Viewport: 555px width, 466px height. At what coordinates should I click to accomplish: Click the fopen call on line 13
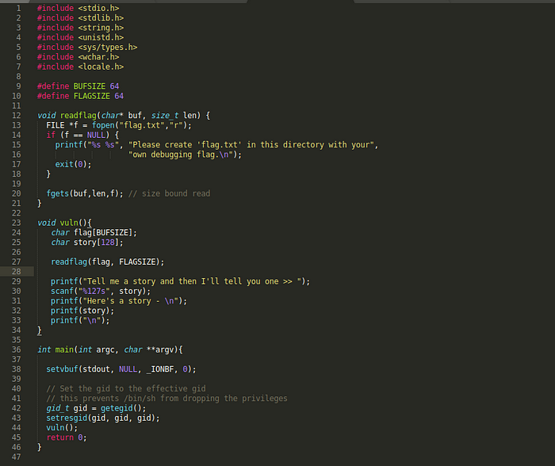click(103, 125)
